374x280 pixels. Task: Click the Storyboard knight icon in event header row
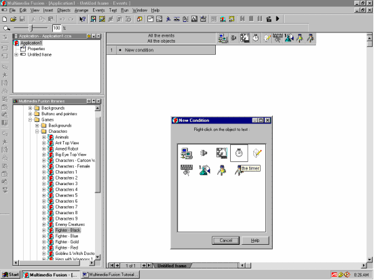pos(245,38)
